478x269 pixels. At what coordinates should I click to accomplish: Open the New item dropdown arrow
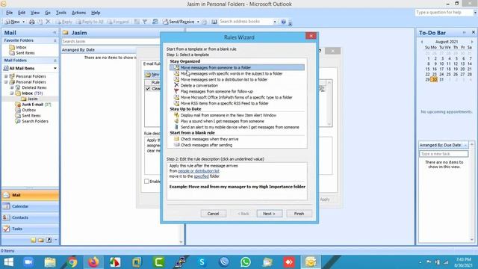click(24, 22)
